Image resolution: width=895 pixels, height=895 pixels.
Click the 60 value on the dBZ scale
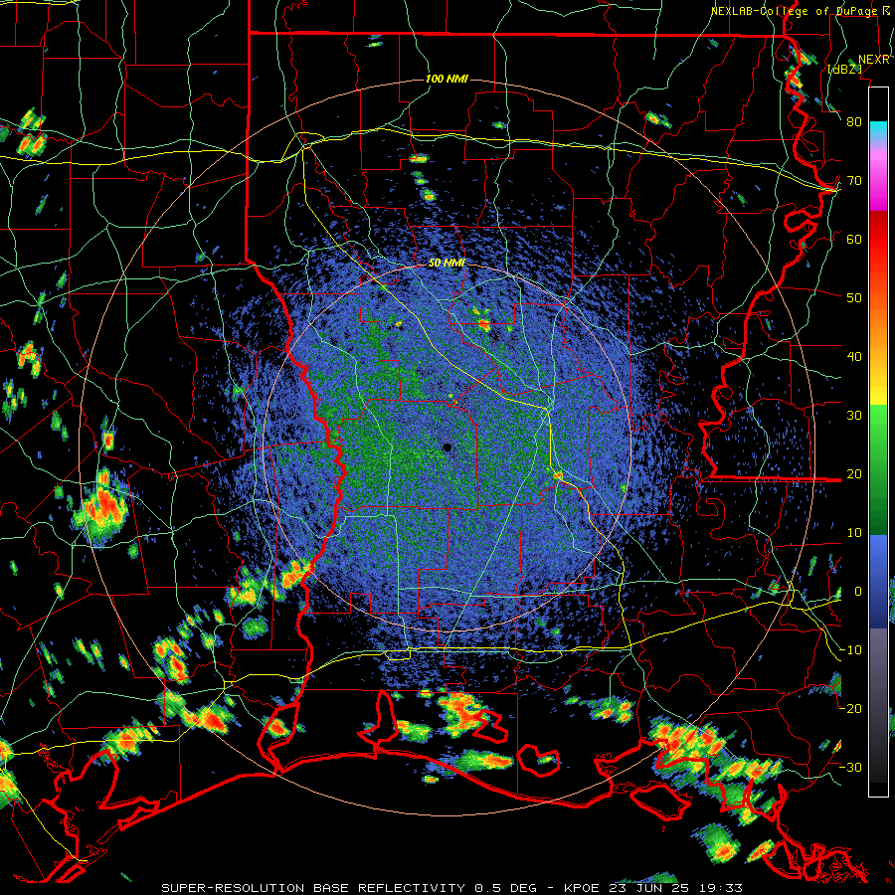(x=854, y=239)
